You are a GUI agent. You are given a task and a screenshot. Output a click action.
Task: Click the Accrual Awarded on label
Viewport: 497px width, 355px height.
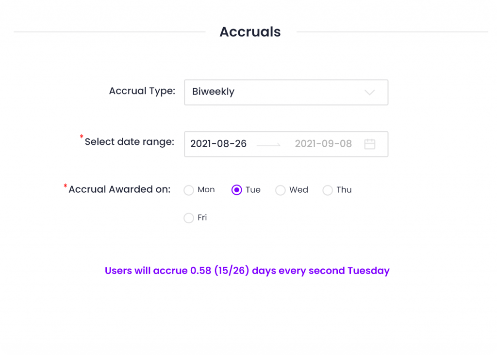click(119, 189)
